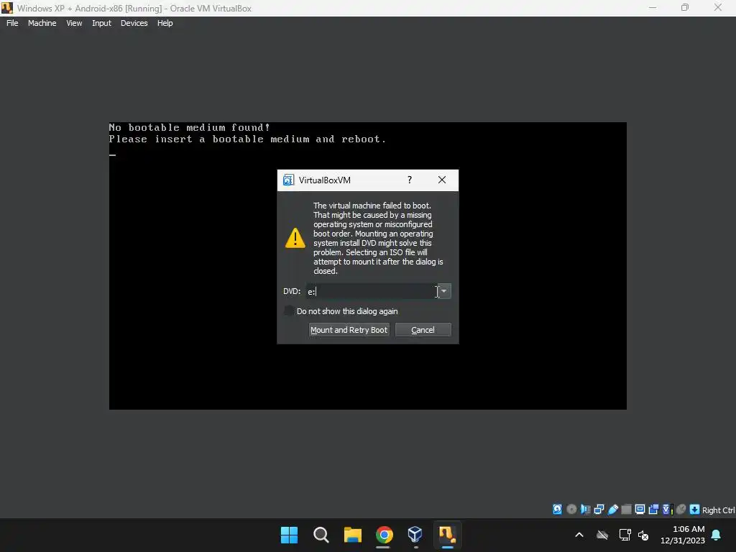Open File Explorer from taskbar
The width and height of the screenshot is (736, 552).
(x=352, y=535)
